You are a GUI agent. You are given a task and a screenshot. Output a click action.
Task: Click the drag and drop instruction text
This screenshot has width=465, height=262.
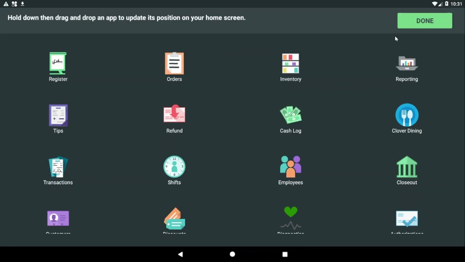click(126, 18)
